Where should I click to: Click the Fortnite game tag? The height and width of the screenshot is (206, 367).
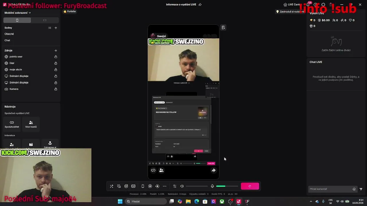click(70, 11)
